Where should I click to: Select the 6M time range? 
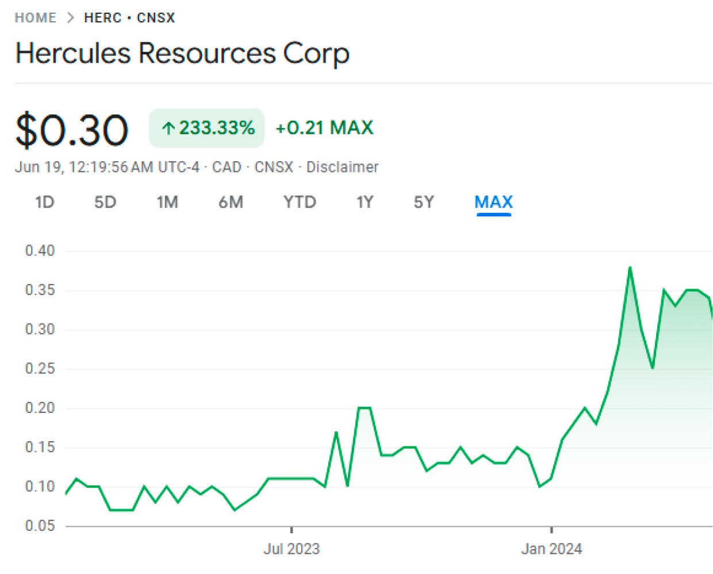tap(231, 202)
